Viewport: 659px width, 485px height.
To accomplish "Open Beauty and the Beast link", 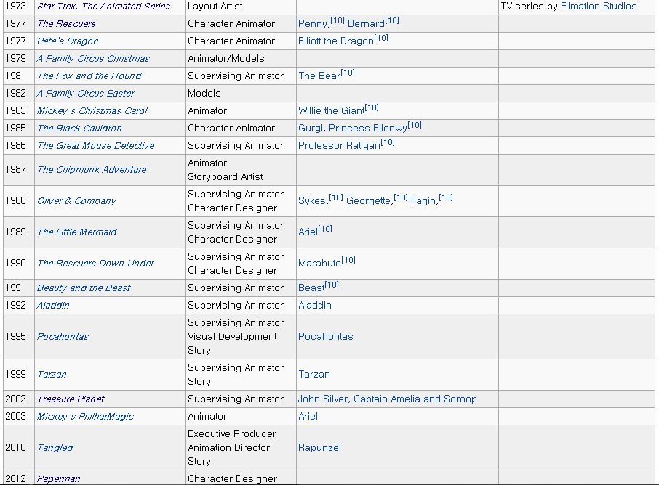I will point(84,288).
